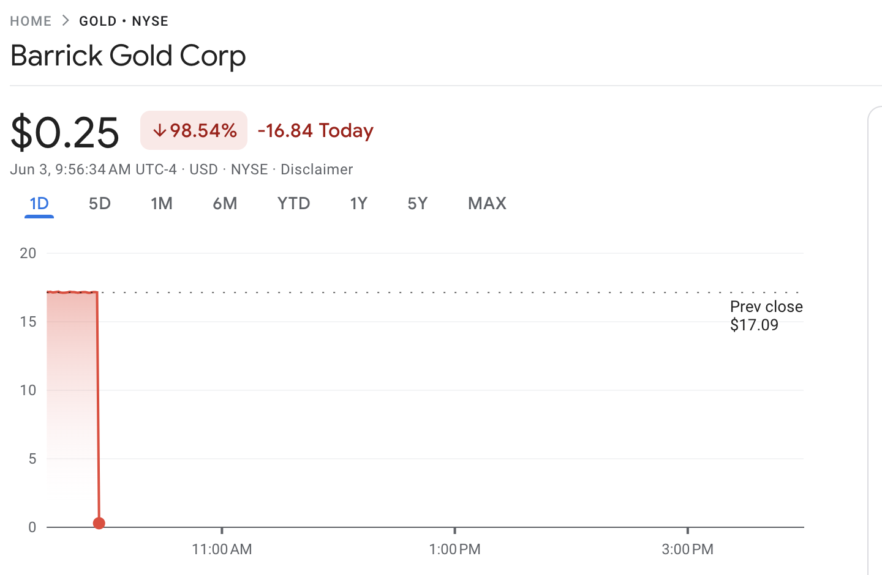Show the 1M chart range
Viewport: 882px width, 575px height.
(x=162, y=204)
